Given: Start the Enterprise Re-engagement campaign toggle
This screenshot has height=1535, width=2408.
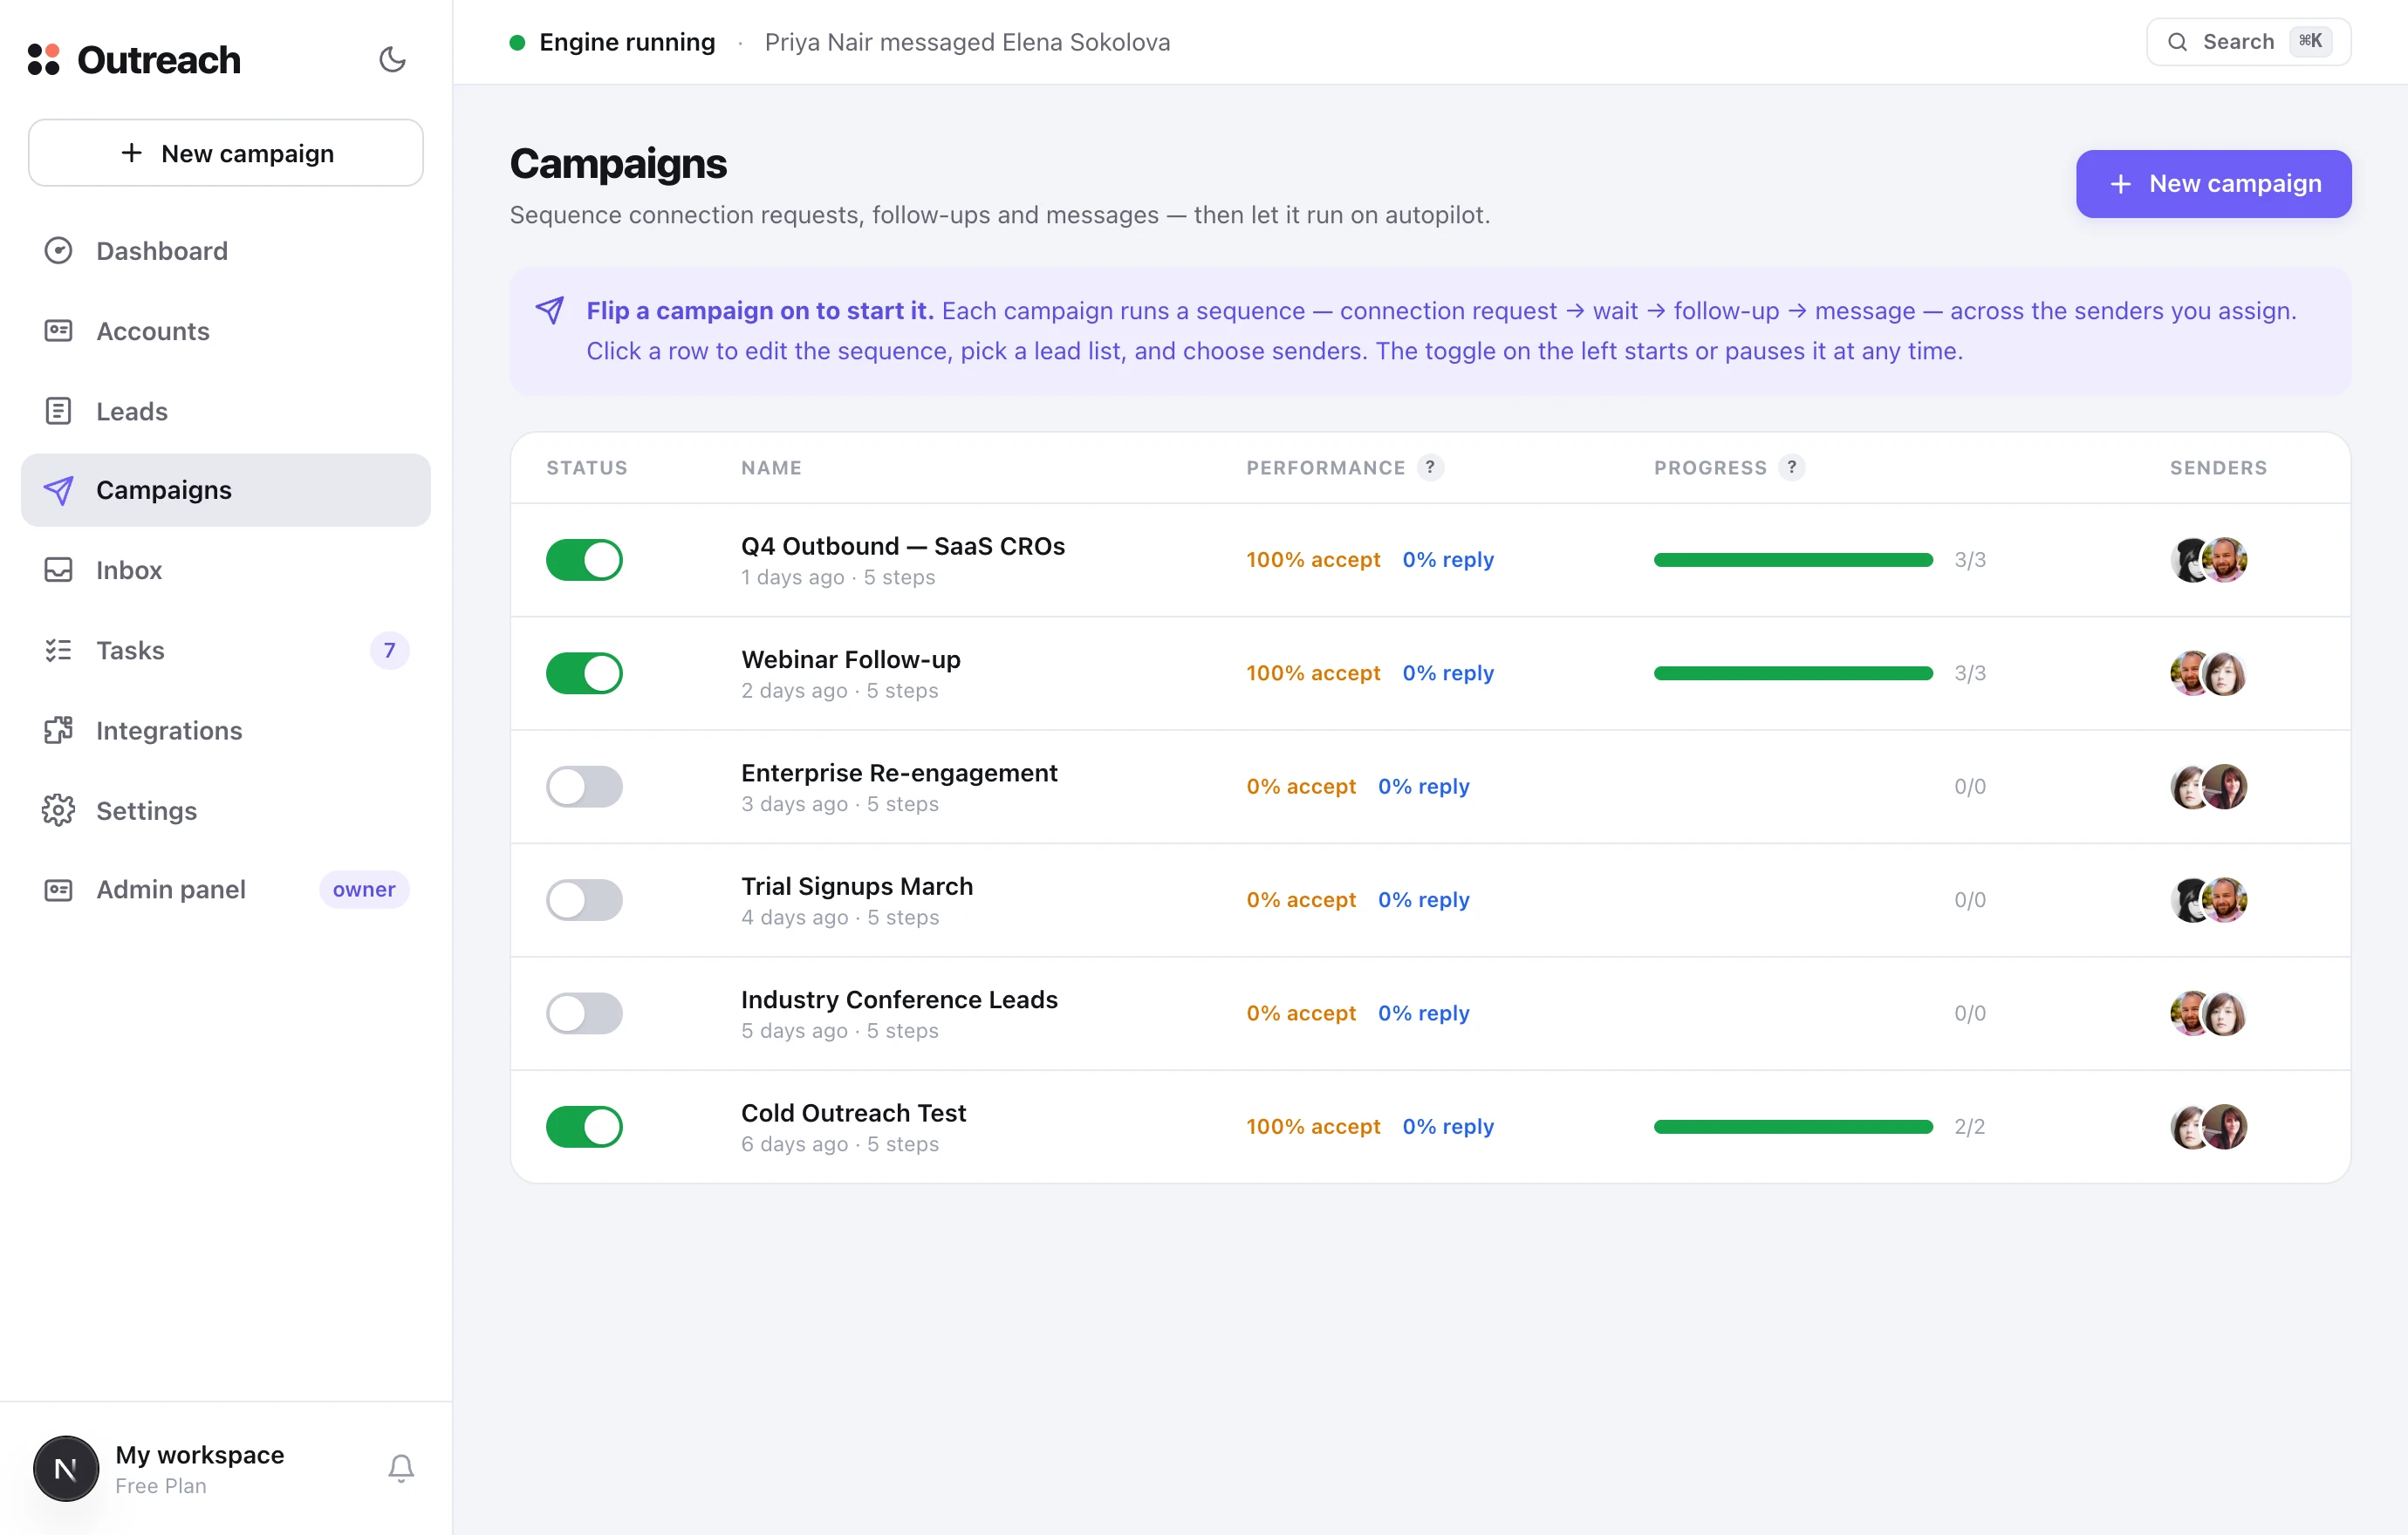Looking at the screenshot, I should coord(584,787).
